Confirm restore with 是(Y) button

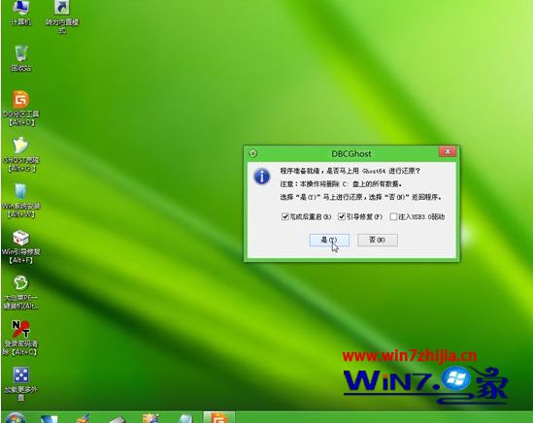click(x=329, y=240)
